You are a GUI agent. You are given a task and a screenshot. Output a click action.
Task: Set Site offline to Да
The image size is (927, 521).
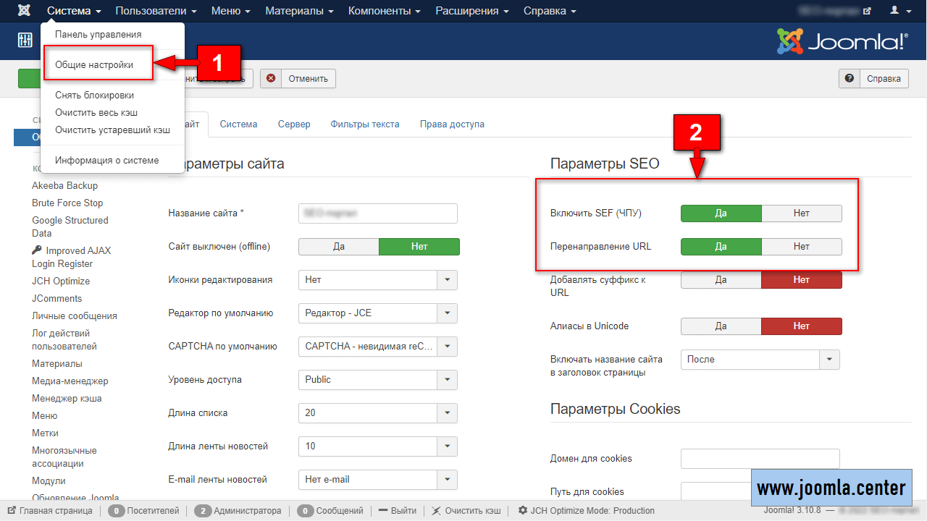tap(338, 246)
